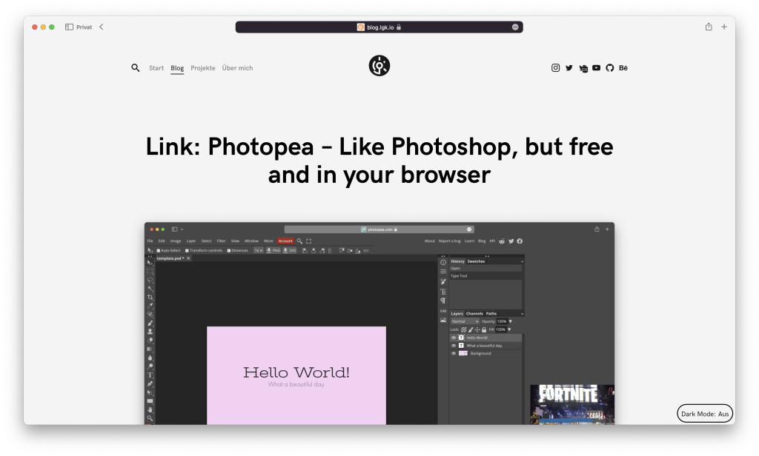This screenshot has width=759, height=456.
Task: Open the File menu in Photopea
Action: tap(150, 241)
